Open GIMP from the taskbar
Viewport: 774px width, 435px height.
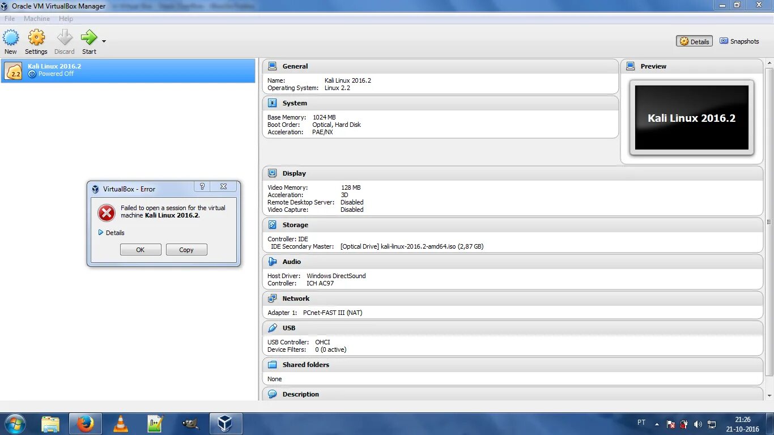tap(190, 424)
